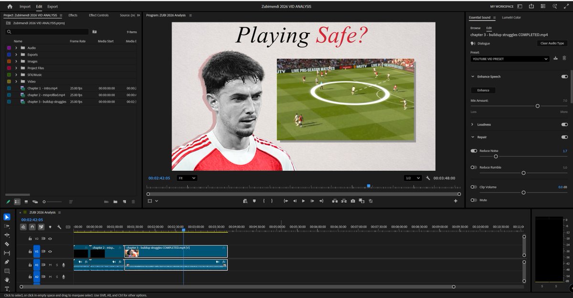The width and height of the screenshot is (573, 298).
Task: Enable the Reduce Rumble toggle
Action: [x=474, y=167]
